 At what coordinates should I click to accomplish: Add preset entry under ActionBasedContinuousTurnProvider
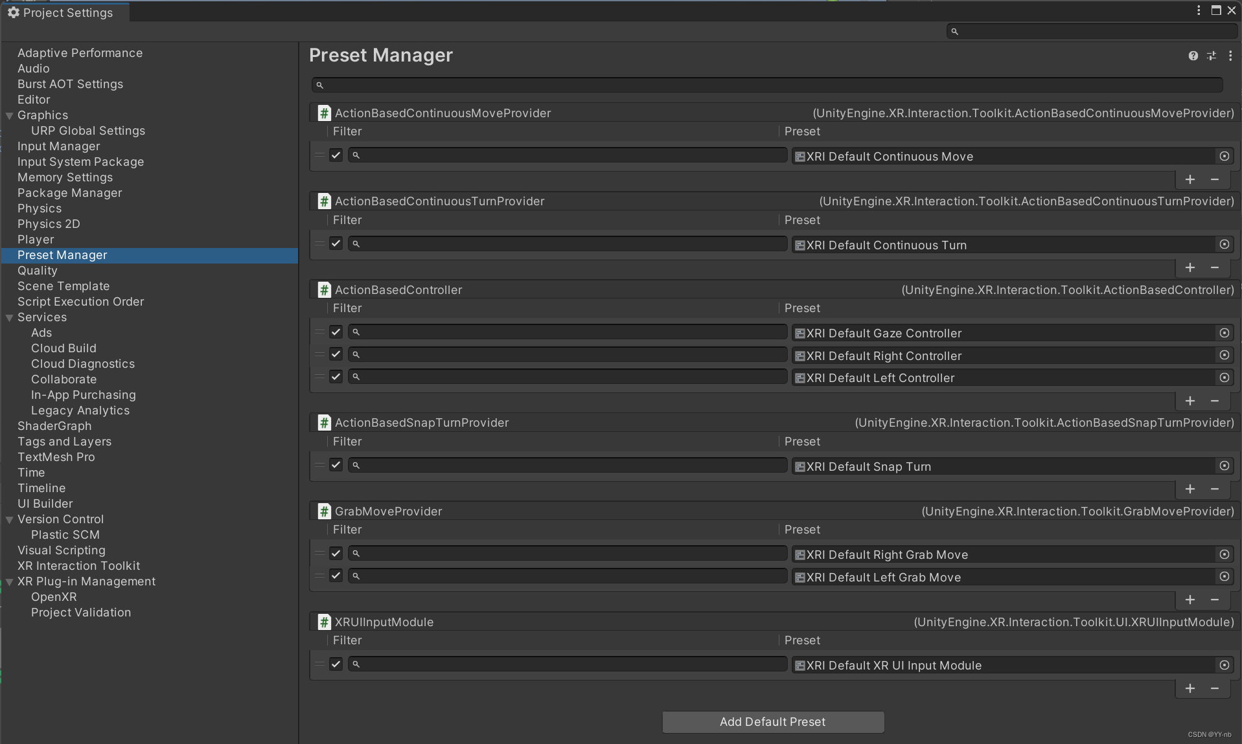click(x=1190, y=267)
